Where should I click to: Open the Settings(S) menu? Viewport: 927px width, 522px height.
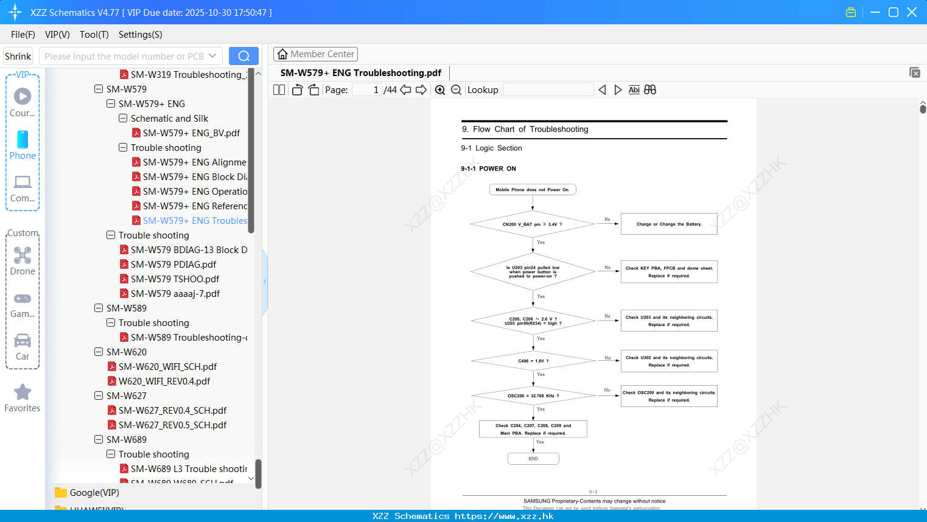141,35
